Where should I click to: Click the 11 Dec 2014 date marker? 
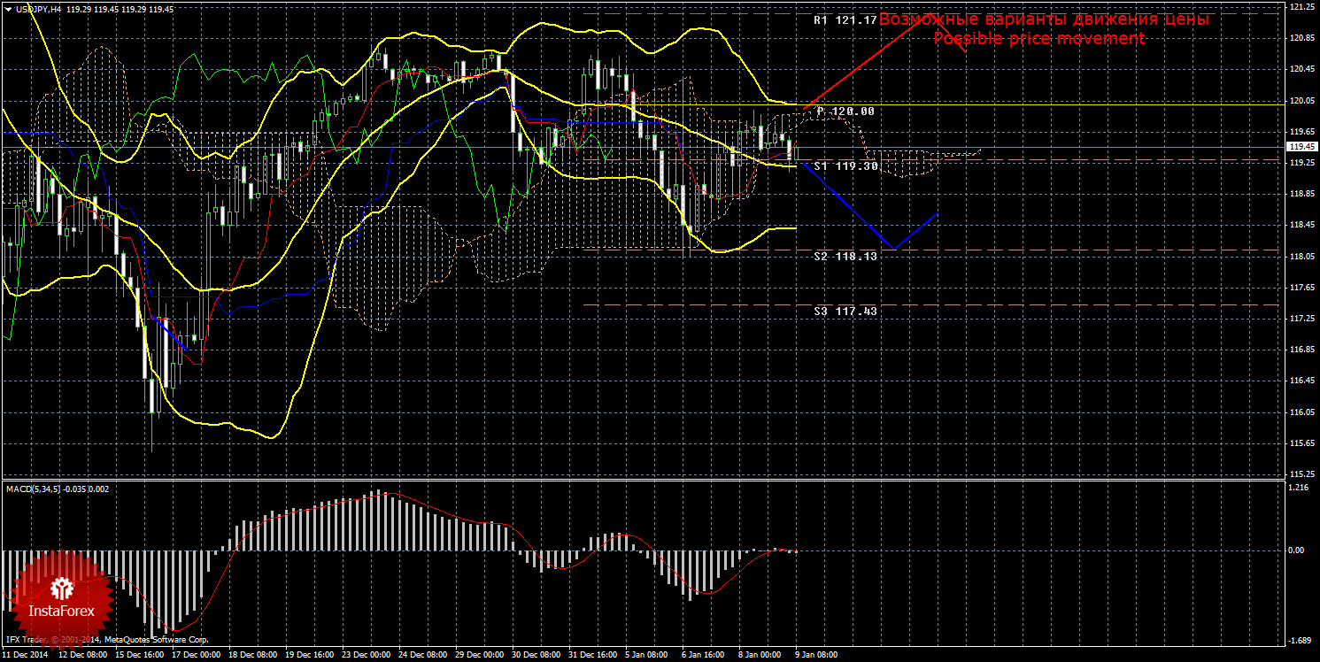(27, 655)
